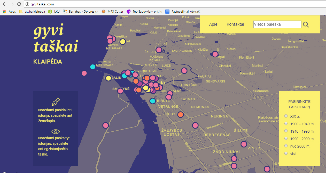Click the orange map point near Dubysa
The height and width of the screenshot is (173, 326).
pos(181,115)
